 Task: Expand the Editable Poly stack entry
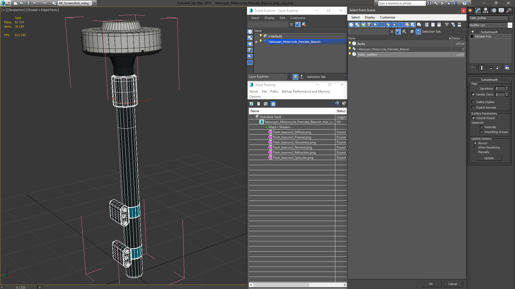[x=472, y=36]
